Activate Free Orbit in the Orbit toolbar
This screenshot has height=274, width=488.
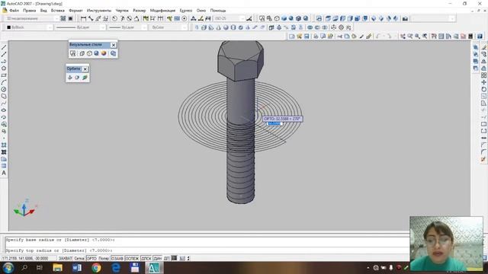pyautogui.click(x=77, y=78)
